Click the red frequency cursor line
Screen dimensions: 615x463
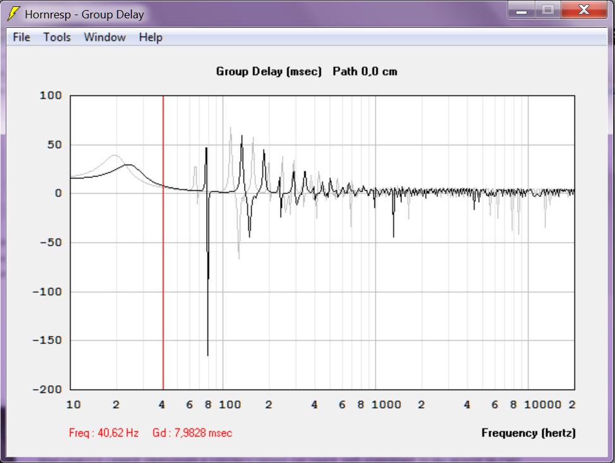tap(163, 242)
